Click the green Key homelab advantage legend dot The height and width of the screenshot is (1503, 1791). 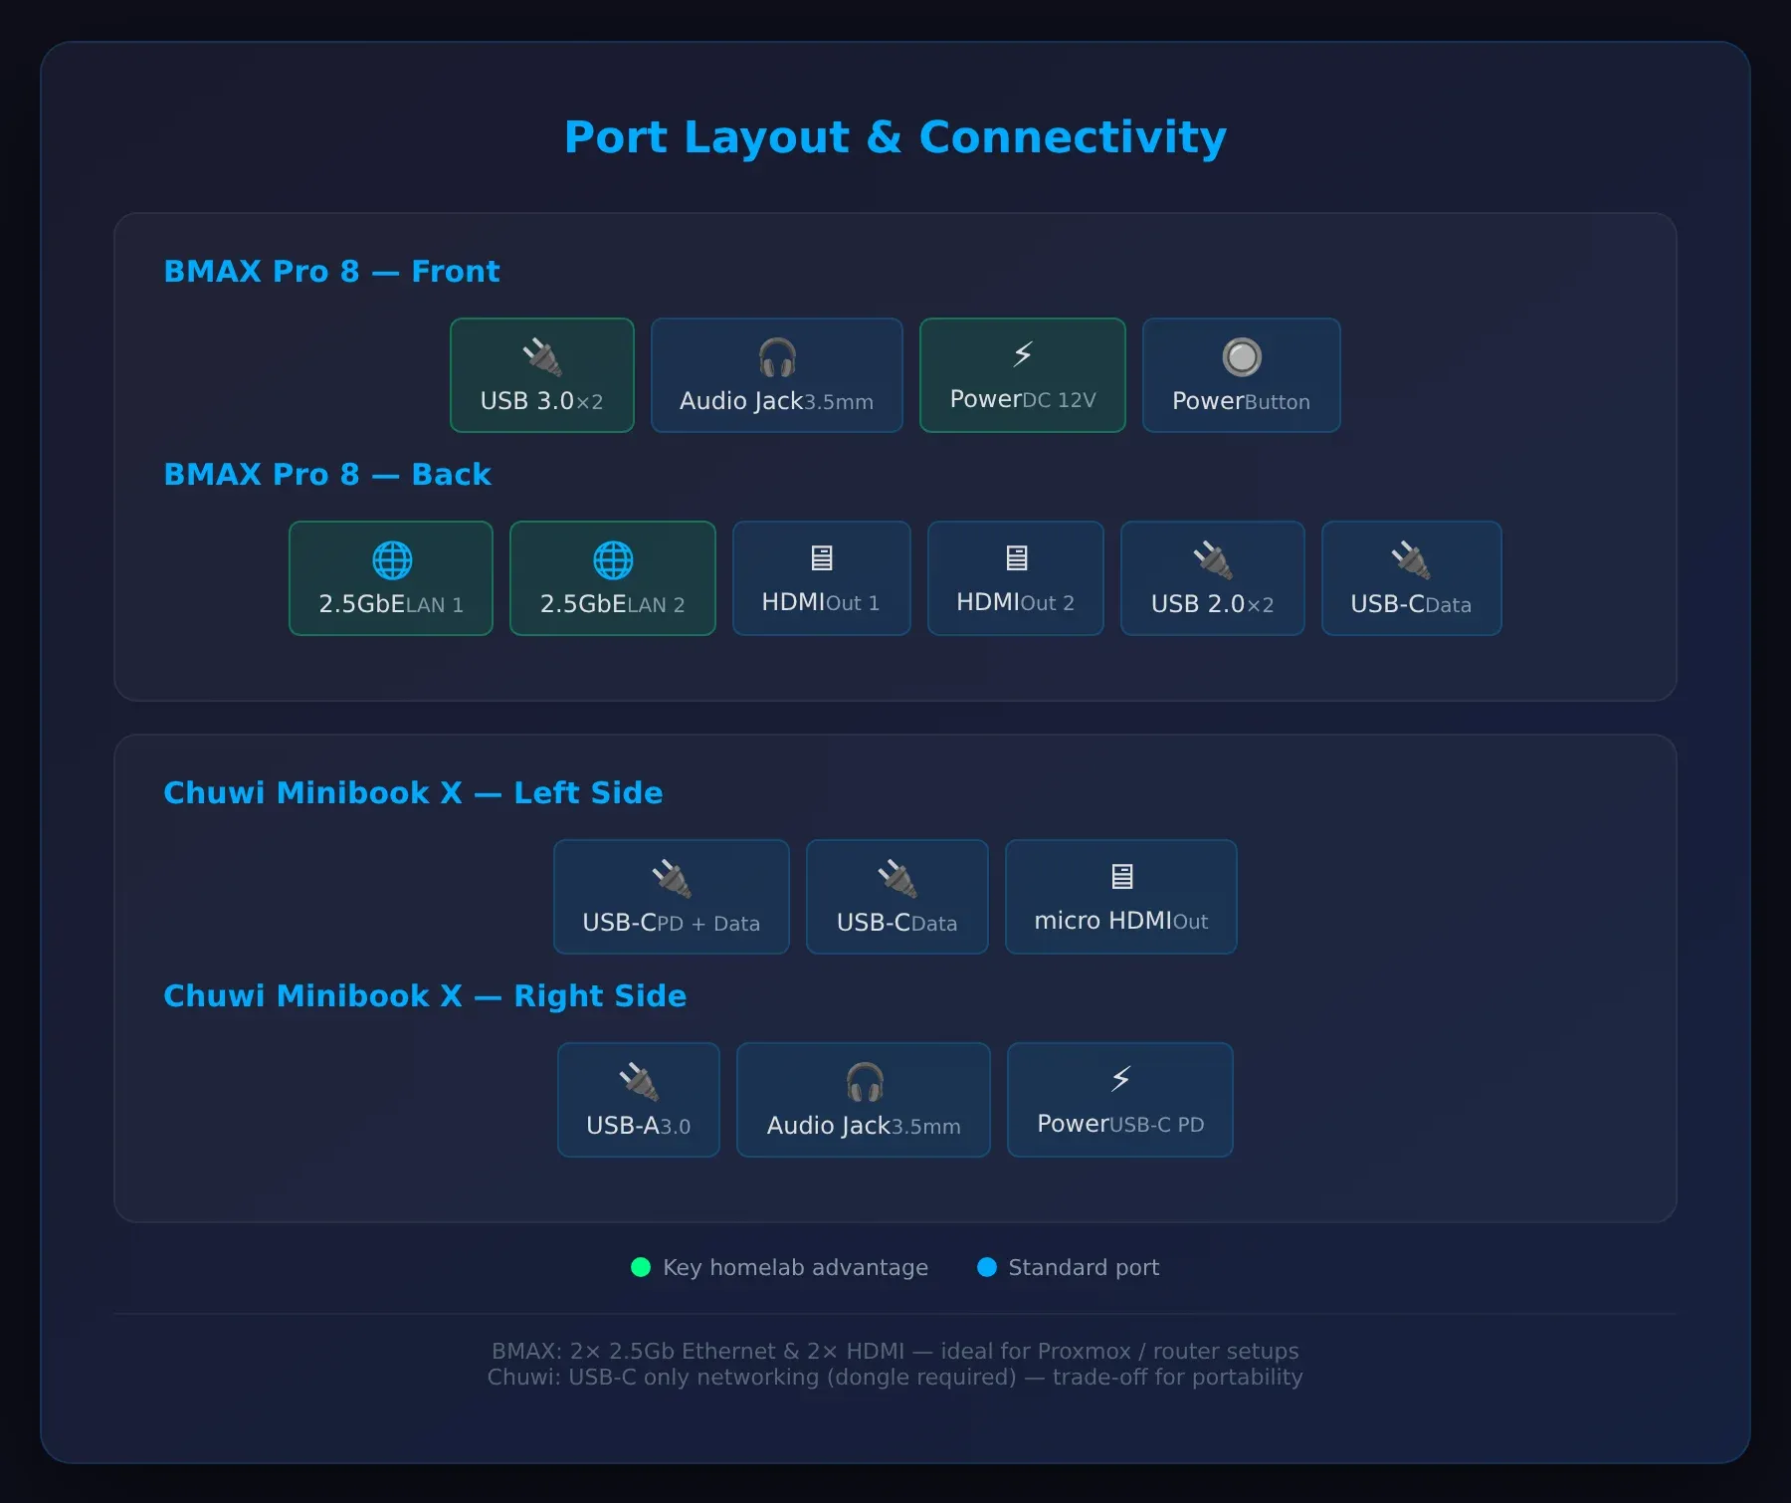coord(641,1267)
